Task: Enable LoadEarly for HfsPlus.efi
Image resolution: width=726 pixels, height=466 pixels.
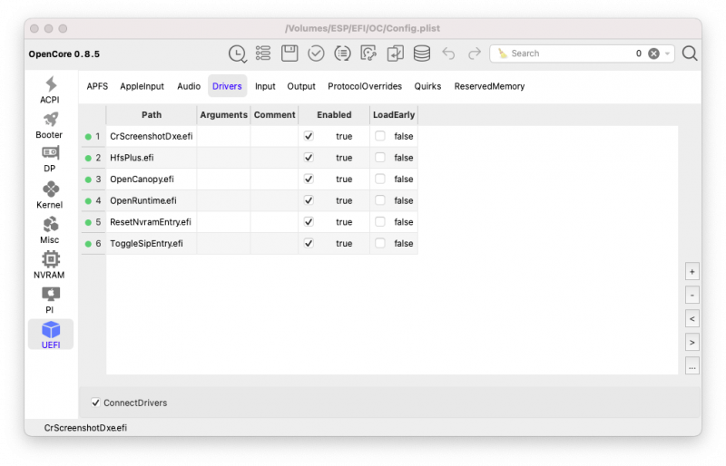Action: click(380, 158)
